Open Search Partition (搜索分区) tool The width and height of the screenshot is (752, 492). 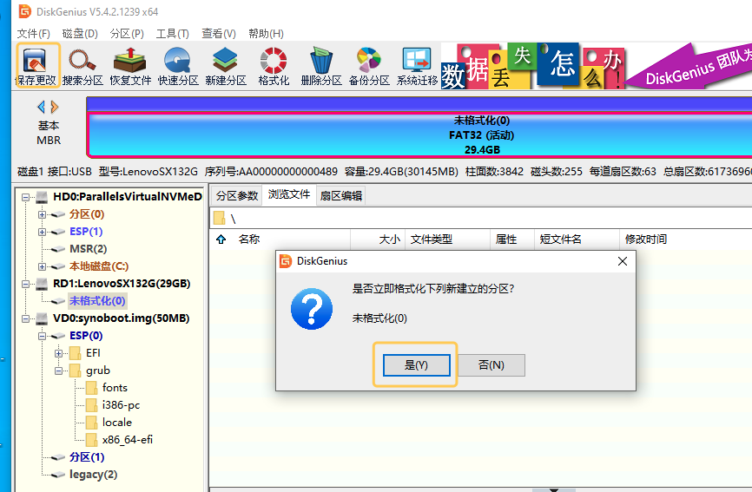point(82,66)
